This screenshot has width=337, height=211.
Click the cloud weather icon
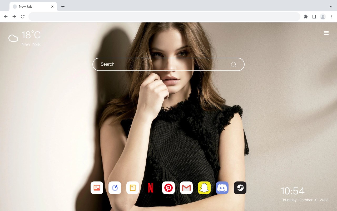pos(13,38)
